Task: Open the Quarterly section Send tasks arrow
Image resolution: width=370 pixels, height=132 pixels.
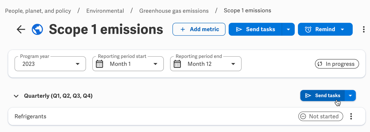Action: coord(350,96)
